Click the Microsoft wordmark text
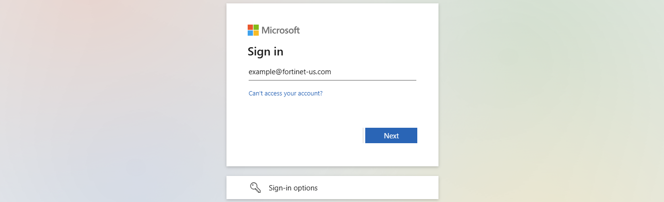The width and height of the screenshot is (664, 202). click(x=280, y=30)
